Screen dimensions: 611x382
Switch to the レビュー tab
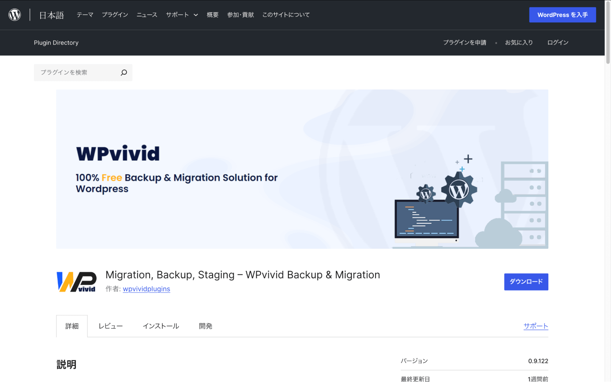(110, 326)
